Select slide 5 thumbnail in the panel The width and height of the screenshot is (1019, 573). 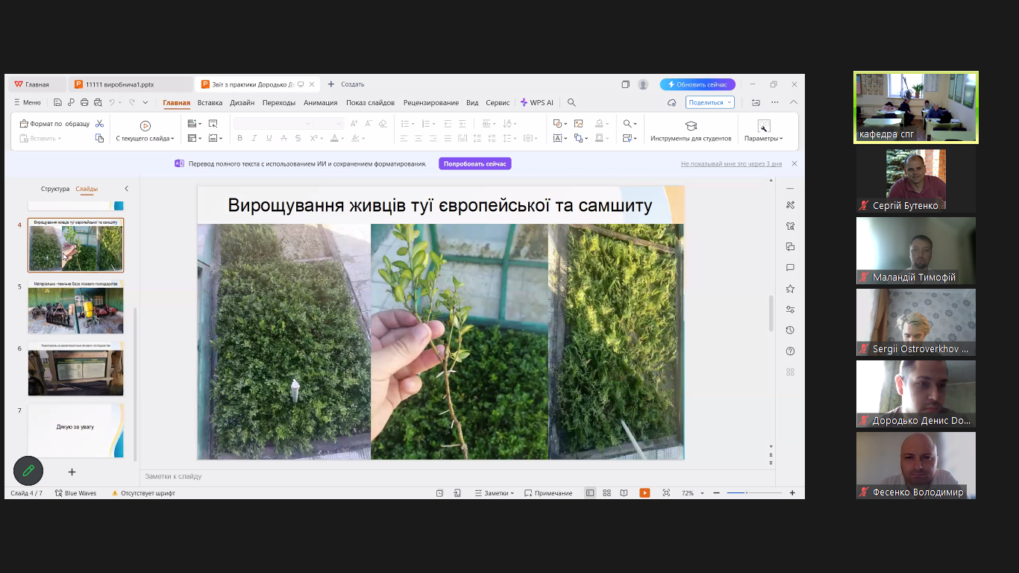tap(75, 307)
